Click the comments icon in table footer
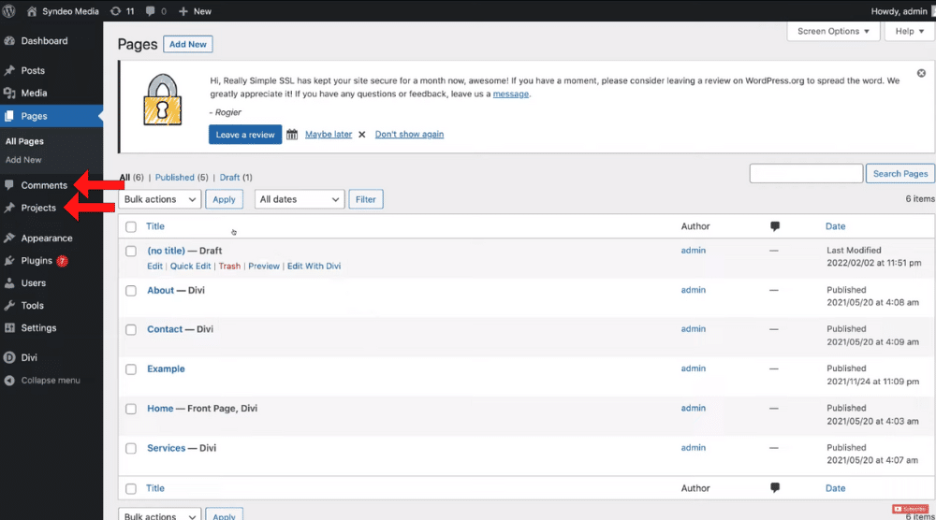This screenshot has width=936, height=520. (775, 488)
